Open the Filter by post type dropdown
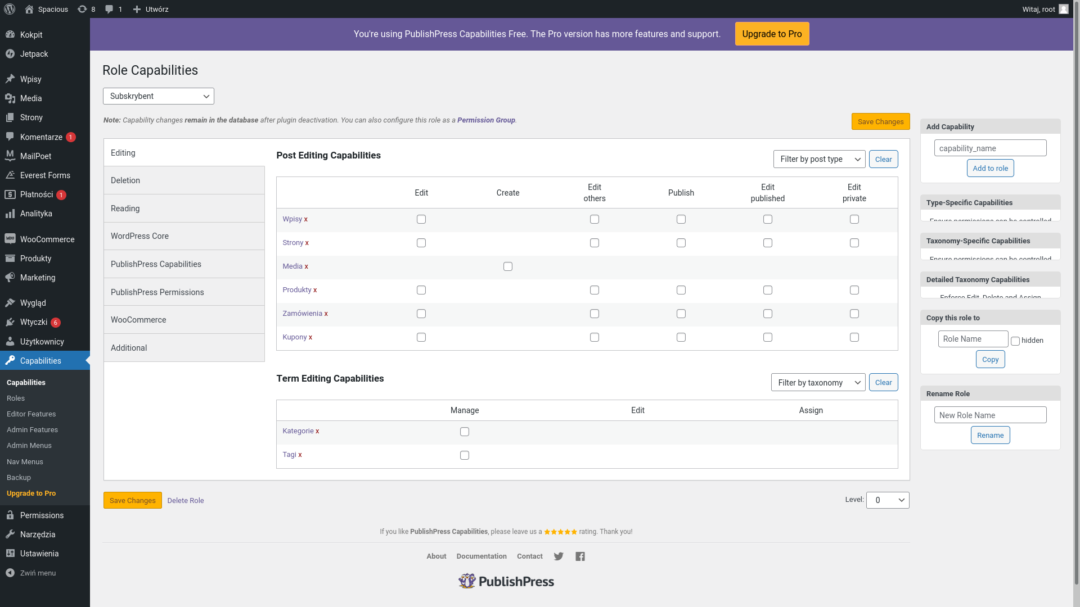 click(820, 159)
